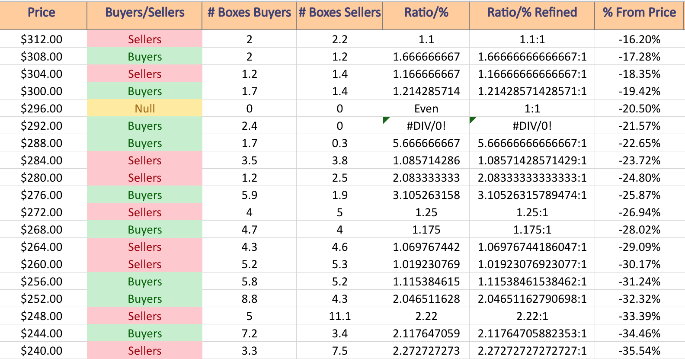
Task: Click the 2.08333333333333:1 refined ratio cell
Action: tap(532, 178)
